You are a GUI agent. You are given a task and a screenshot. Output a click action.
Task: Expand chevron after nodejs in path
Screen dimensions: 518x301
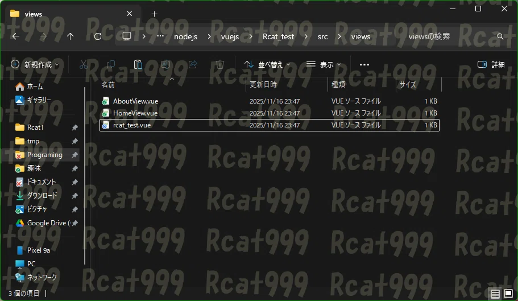tap(209, 36)
